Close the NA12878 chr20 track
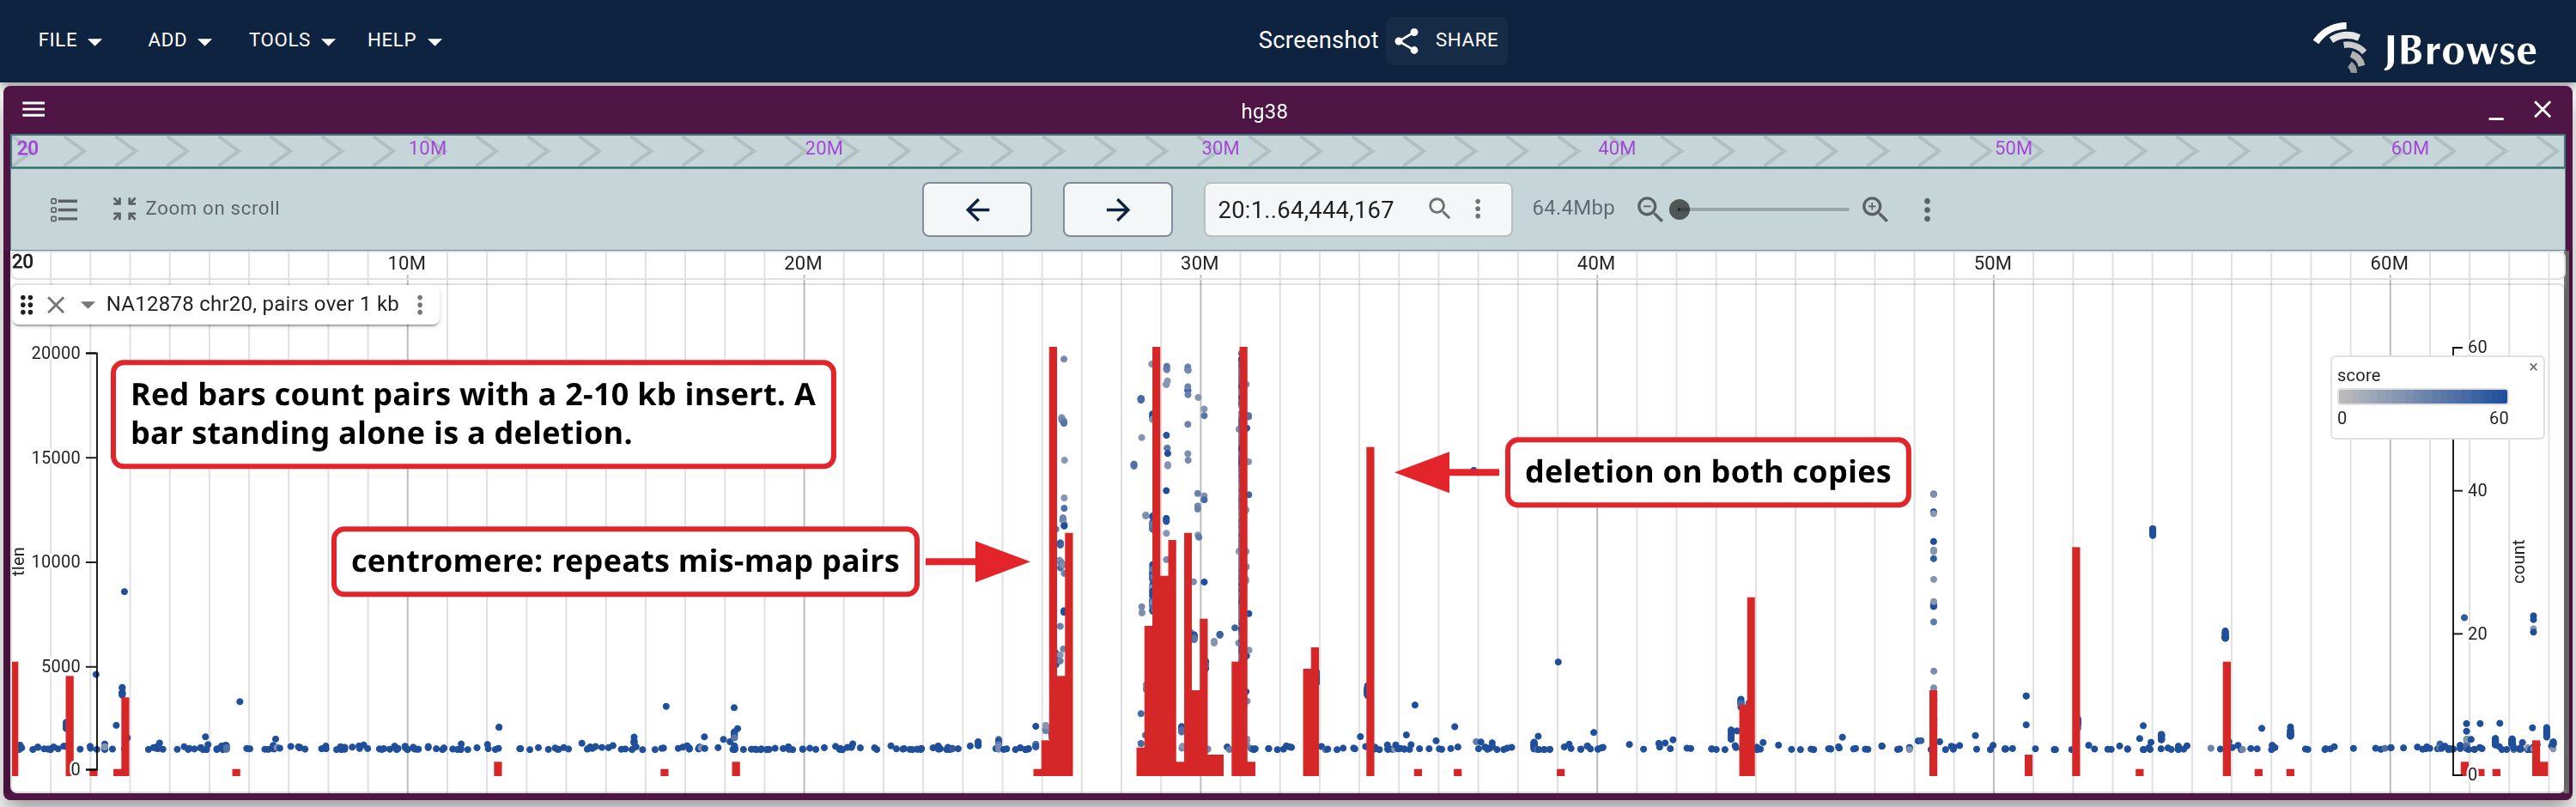The height and width of the screenshot is (807, 2576). click(57, 304)
